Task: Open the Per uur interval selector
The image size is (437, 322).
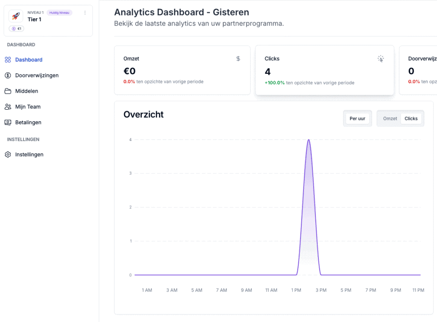Action: [357, 119]
